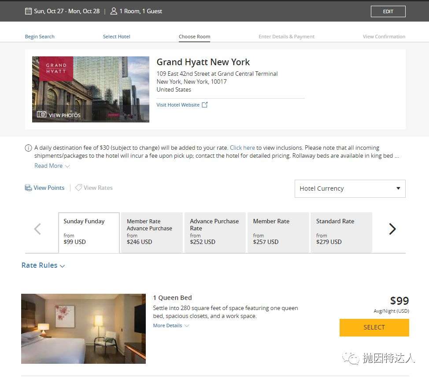Screen dimensions: 429x377
Task: Select the Standard Rate tab
Action: point(341,233)
